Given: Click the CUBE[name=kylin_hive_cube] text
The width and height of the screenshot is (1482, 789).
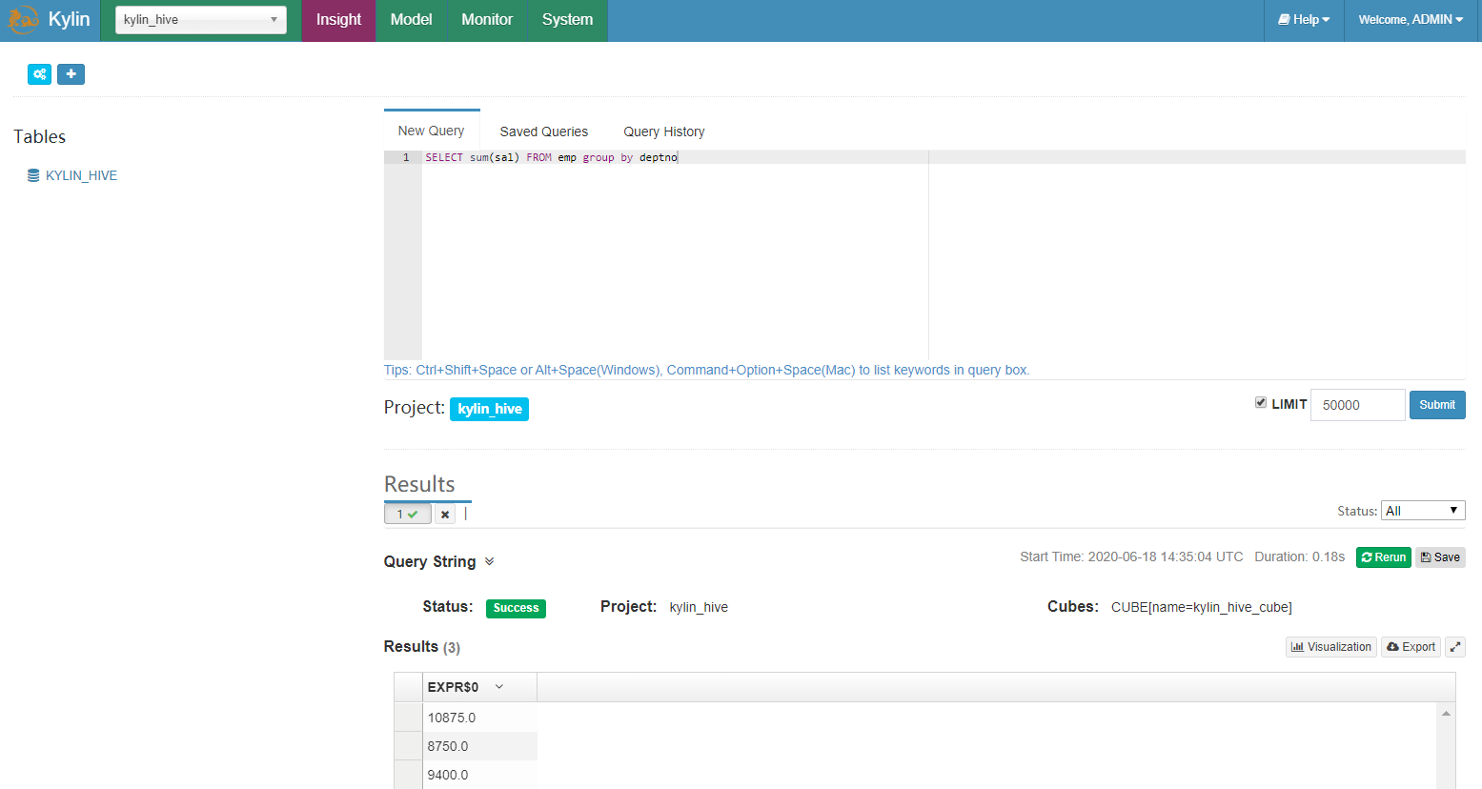Looking at the screenshot, I should point(1202,607).
